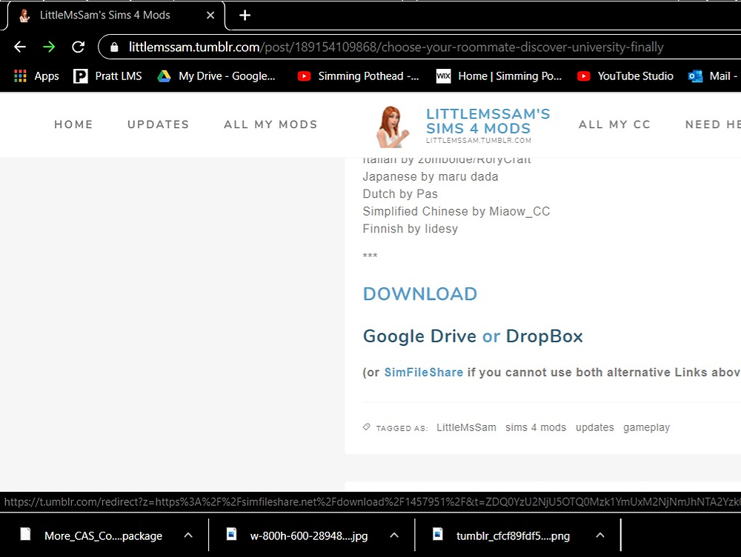Screen dimensions: 741x557
Task: Click 'Dutch by Pas' text
Action: click(400, 194)
